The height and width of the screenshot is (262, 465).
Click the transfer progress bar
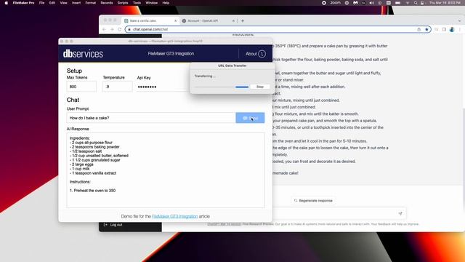[221, 87]
